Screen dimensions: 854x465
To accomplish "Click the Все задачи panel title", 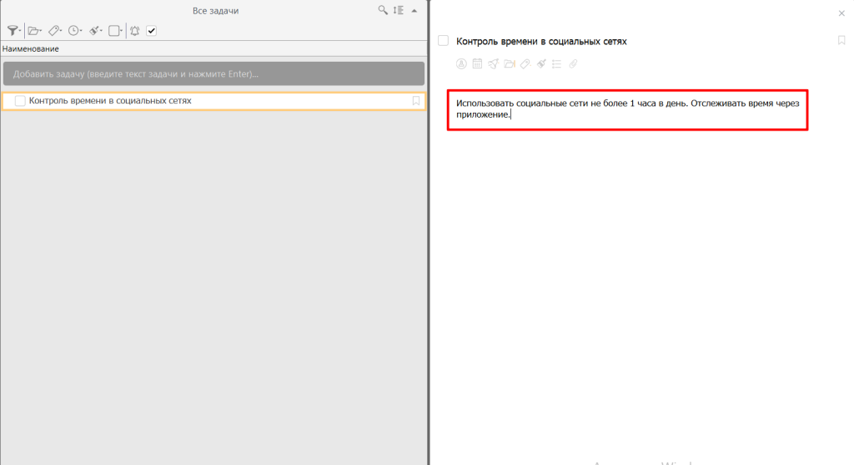I will [216, 10].
